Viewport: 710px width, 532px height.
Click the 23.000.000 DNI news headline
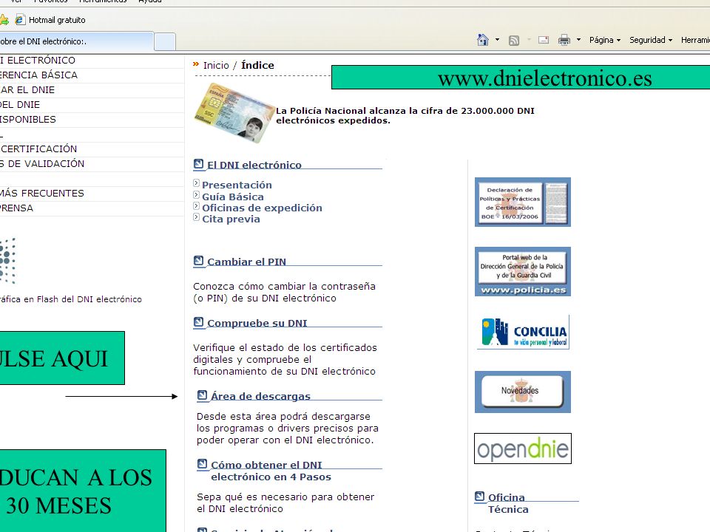tap(405, 115)
